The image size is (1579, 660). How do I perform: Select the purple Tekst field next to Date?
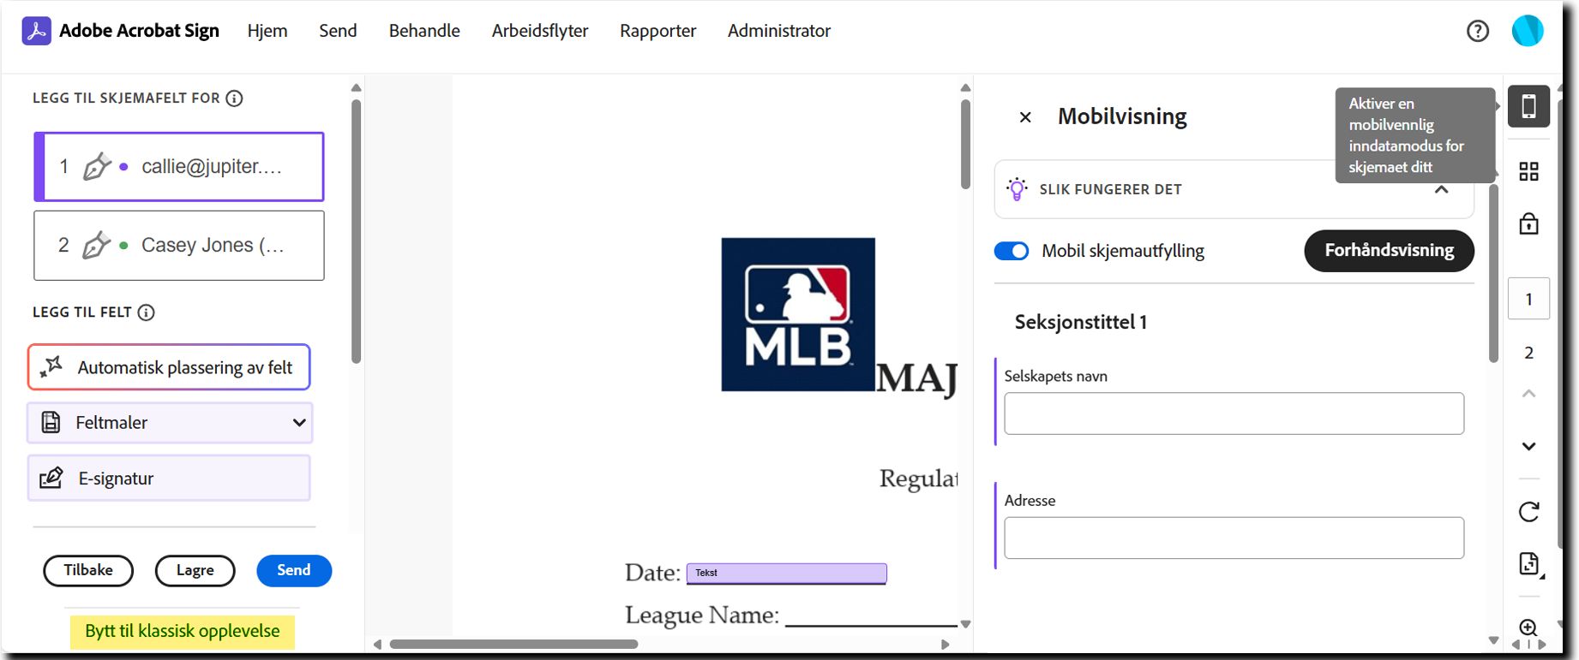(786, 573)
